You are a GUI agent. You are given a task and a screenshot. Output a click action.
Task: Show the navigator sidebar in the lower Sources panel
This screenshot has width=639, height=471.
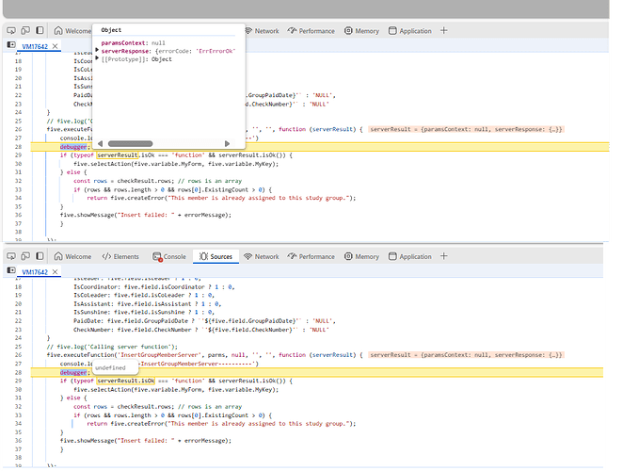[x=11, y=271]
